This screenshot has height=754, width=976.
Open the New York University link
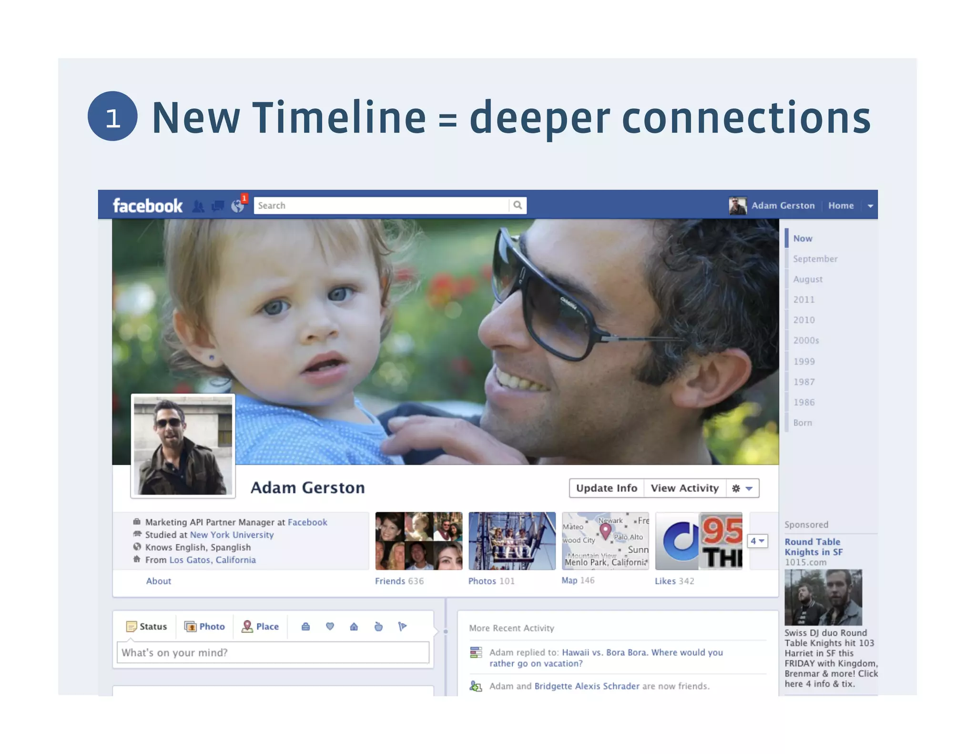(x=232, y=535)
